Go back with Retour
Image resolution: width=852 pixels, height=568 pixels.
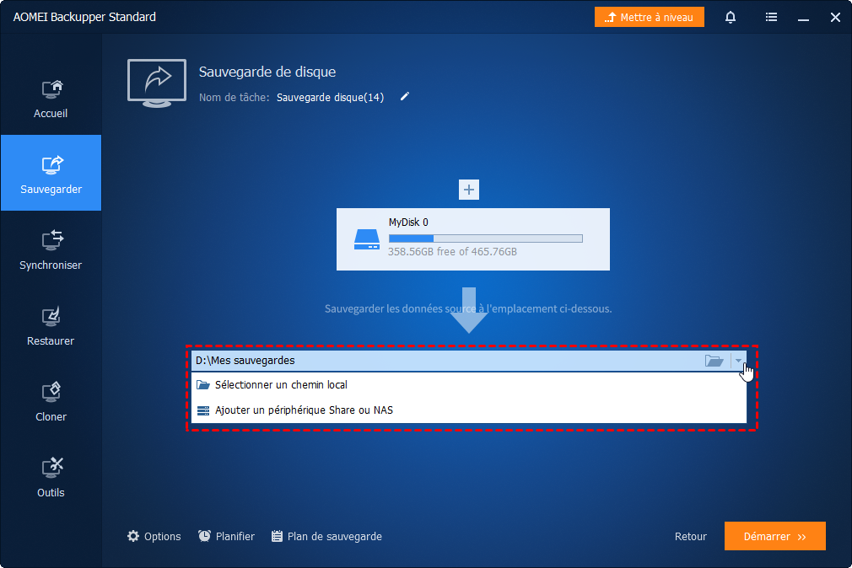691,537
